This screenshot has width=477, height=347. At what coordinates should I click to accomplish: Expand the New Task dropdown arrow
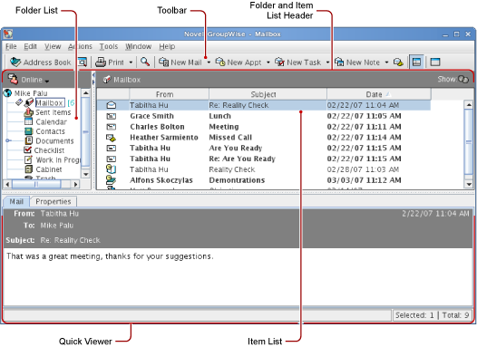[x=327, y=63]
